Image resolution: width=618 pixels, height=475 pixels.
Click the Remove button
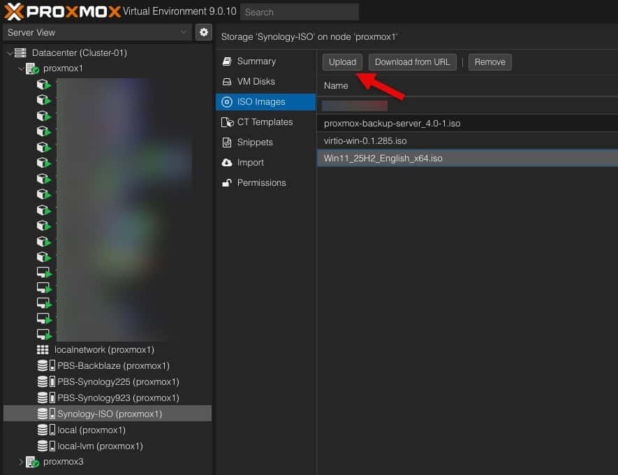pos(490,62)
